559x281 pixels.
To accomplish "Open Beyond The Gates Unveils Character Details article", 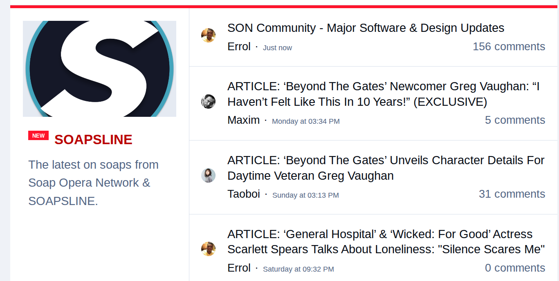I will [x=386, y=168].
